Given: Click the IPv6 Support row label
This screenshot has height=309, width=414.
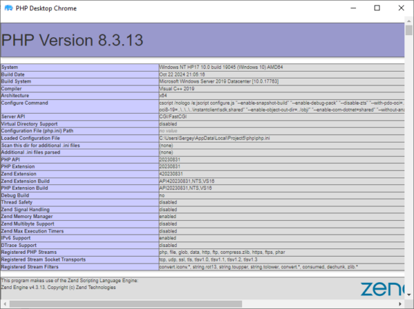Looking at the screenshot, I should click(21, 237).
